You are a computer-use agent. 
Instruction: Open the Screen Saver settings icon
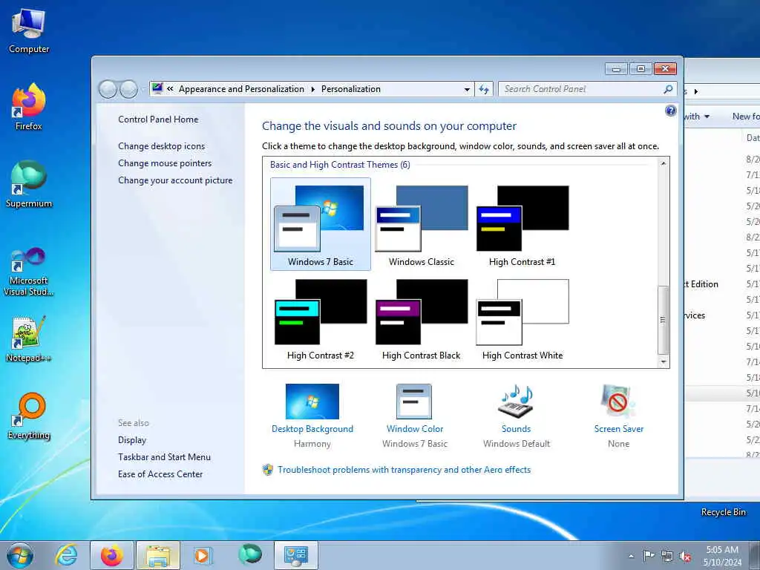(x=618, y=402)
